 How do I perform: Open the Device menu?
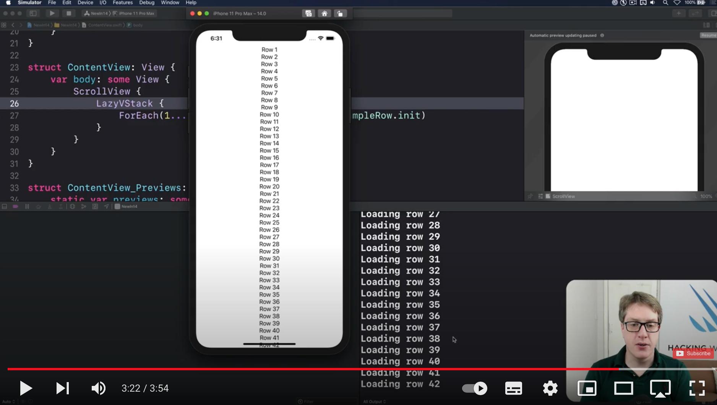coord(85,3)
